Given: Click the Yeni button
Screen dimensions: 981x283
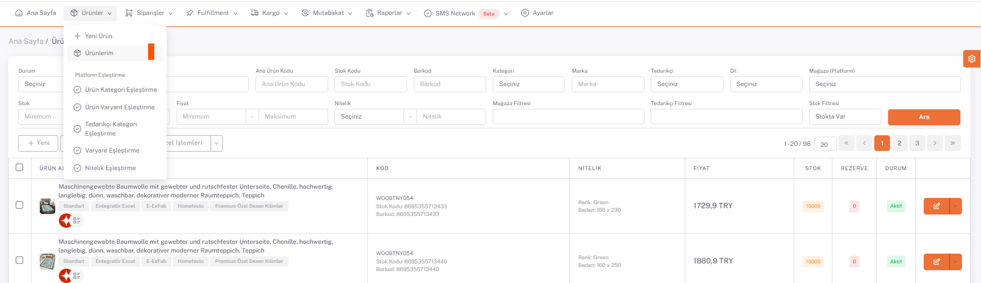Looking at the screenshot, I should (x=39, y=143).
